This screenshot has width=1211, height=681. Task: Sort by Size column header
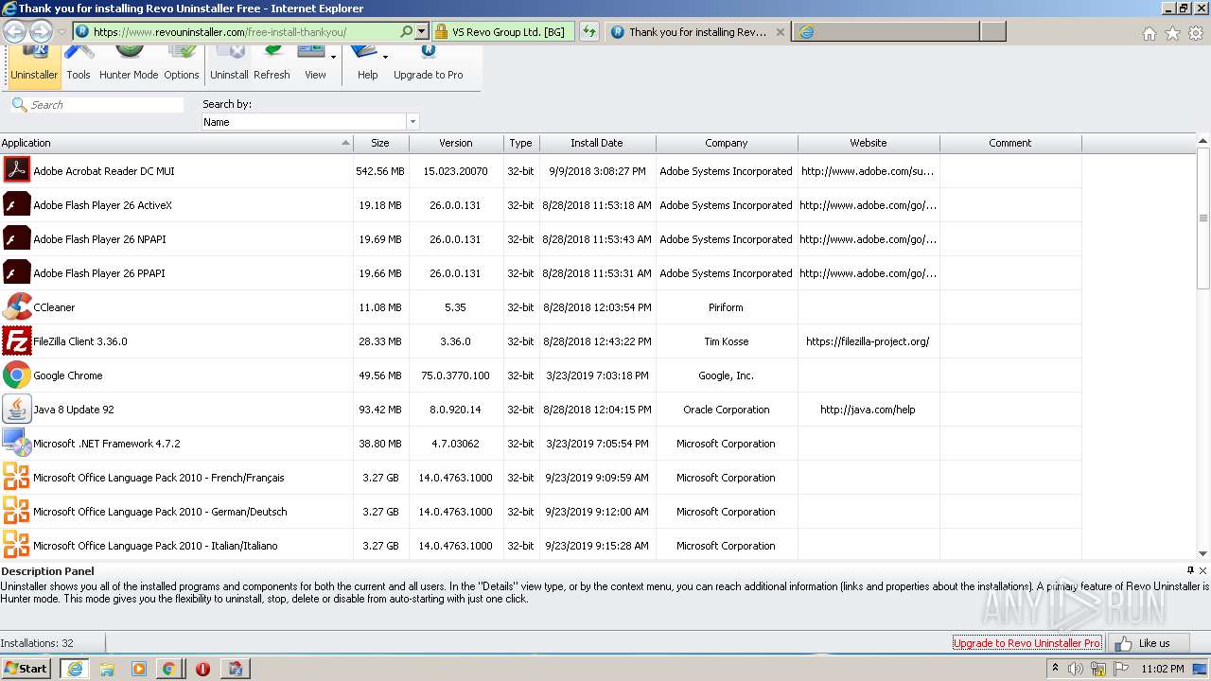coord(380,143)
